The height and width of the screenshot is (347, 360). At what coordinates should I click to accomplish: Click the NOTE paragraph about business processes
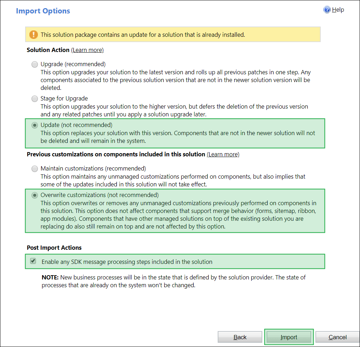pos(173,281)
